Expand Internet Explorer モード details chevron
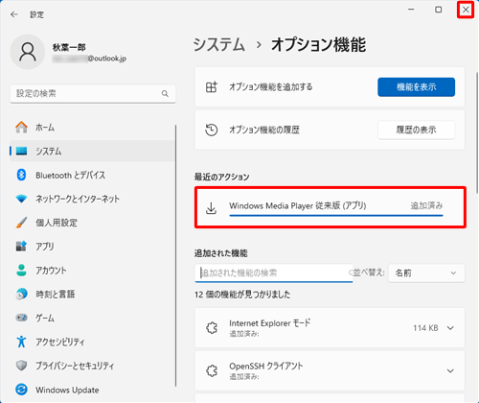Screen dimensions: 479x403 click(x=450, y=328)
